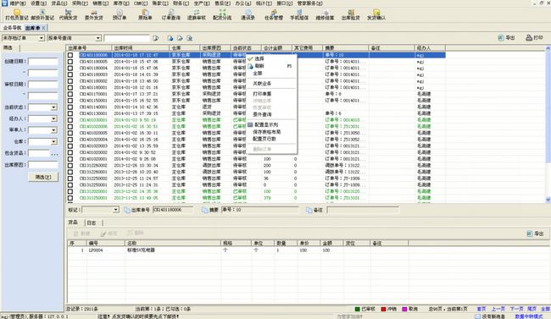Open the 库存 menu in menu bar
Screen dimensions: 551x319
tap(121, 3)
